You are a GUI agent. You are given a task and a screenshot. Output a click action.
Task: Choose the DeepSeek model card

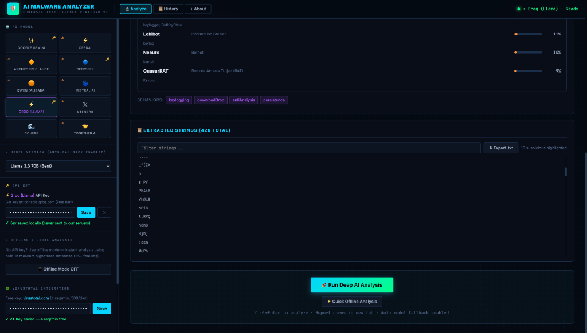pos(85,64)
